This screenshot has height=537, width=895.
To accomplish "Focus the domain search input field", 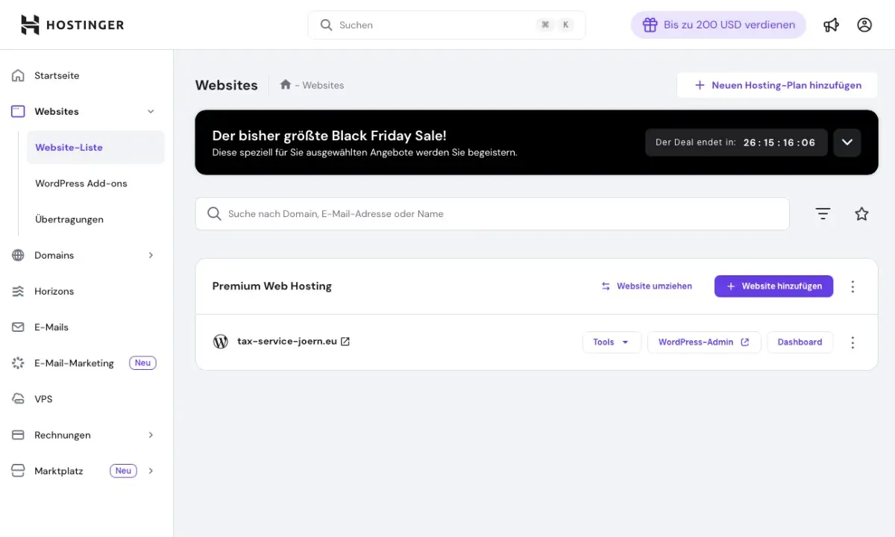I will click(492, 214).
